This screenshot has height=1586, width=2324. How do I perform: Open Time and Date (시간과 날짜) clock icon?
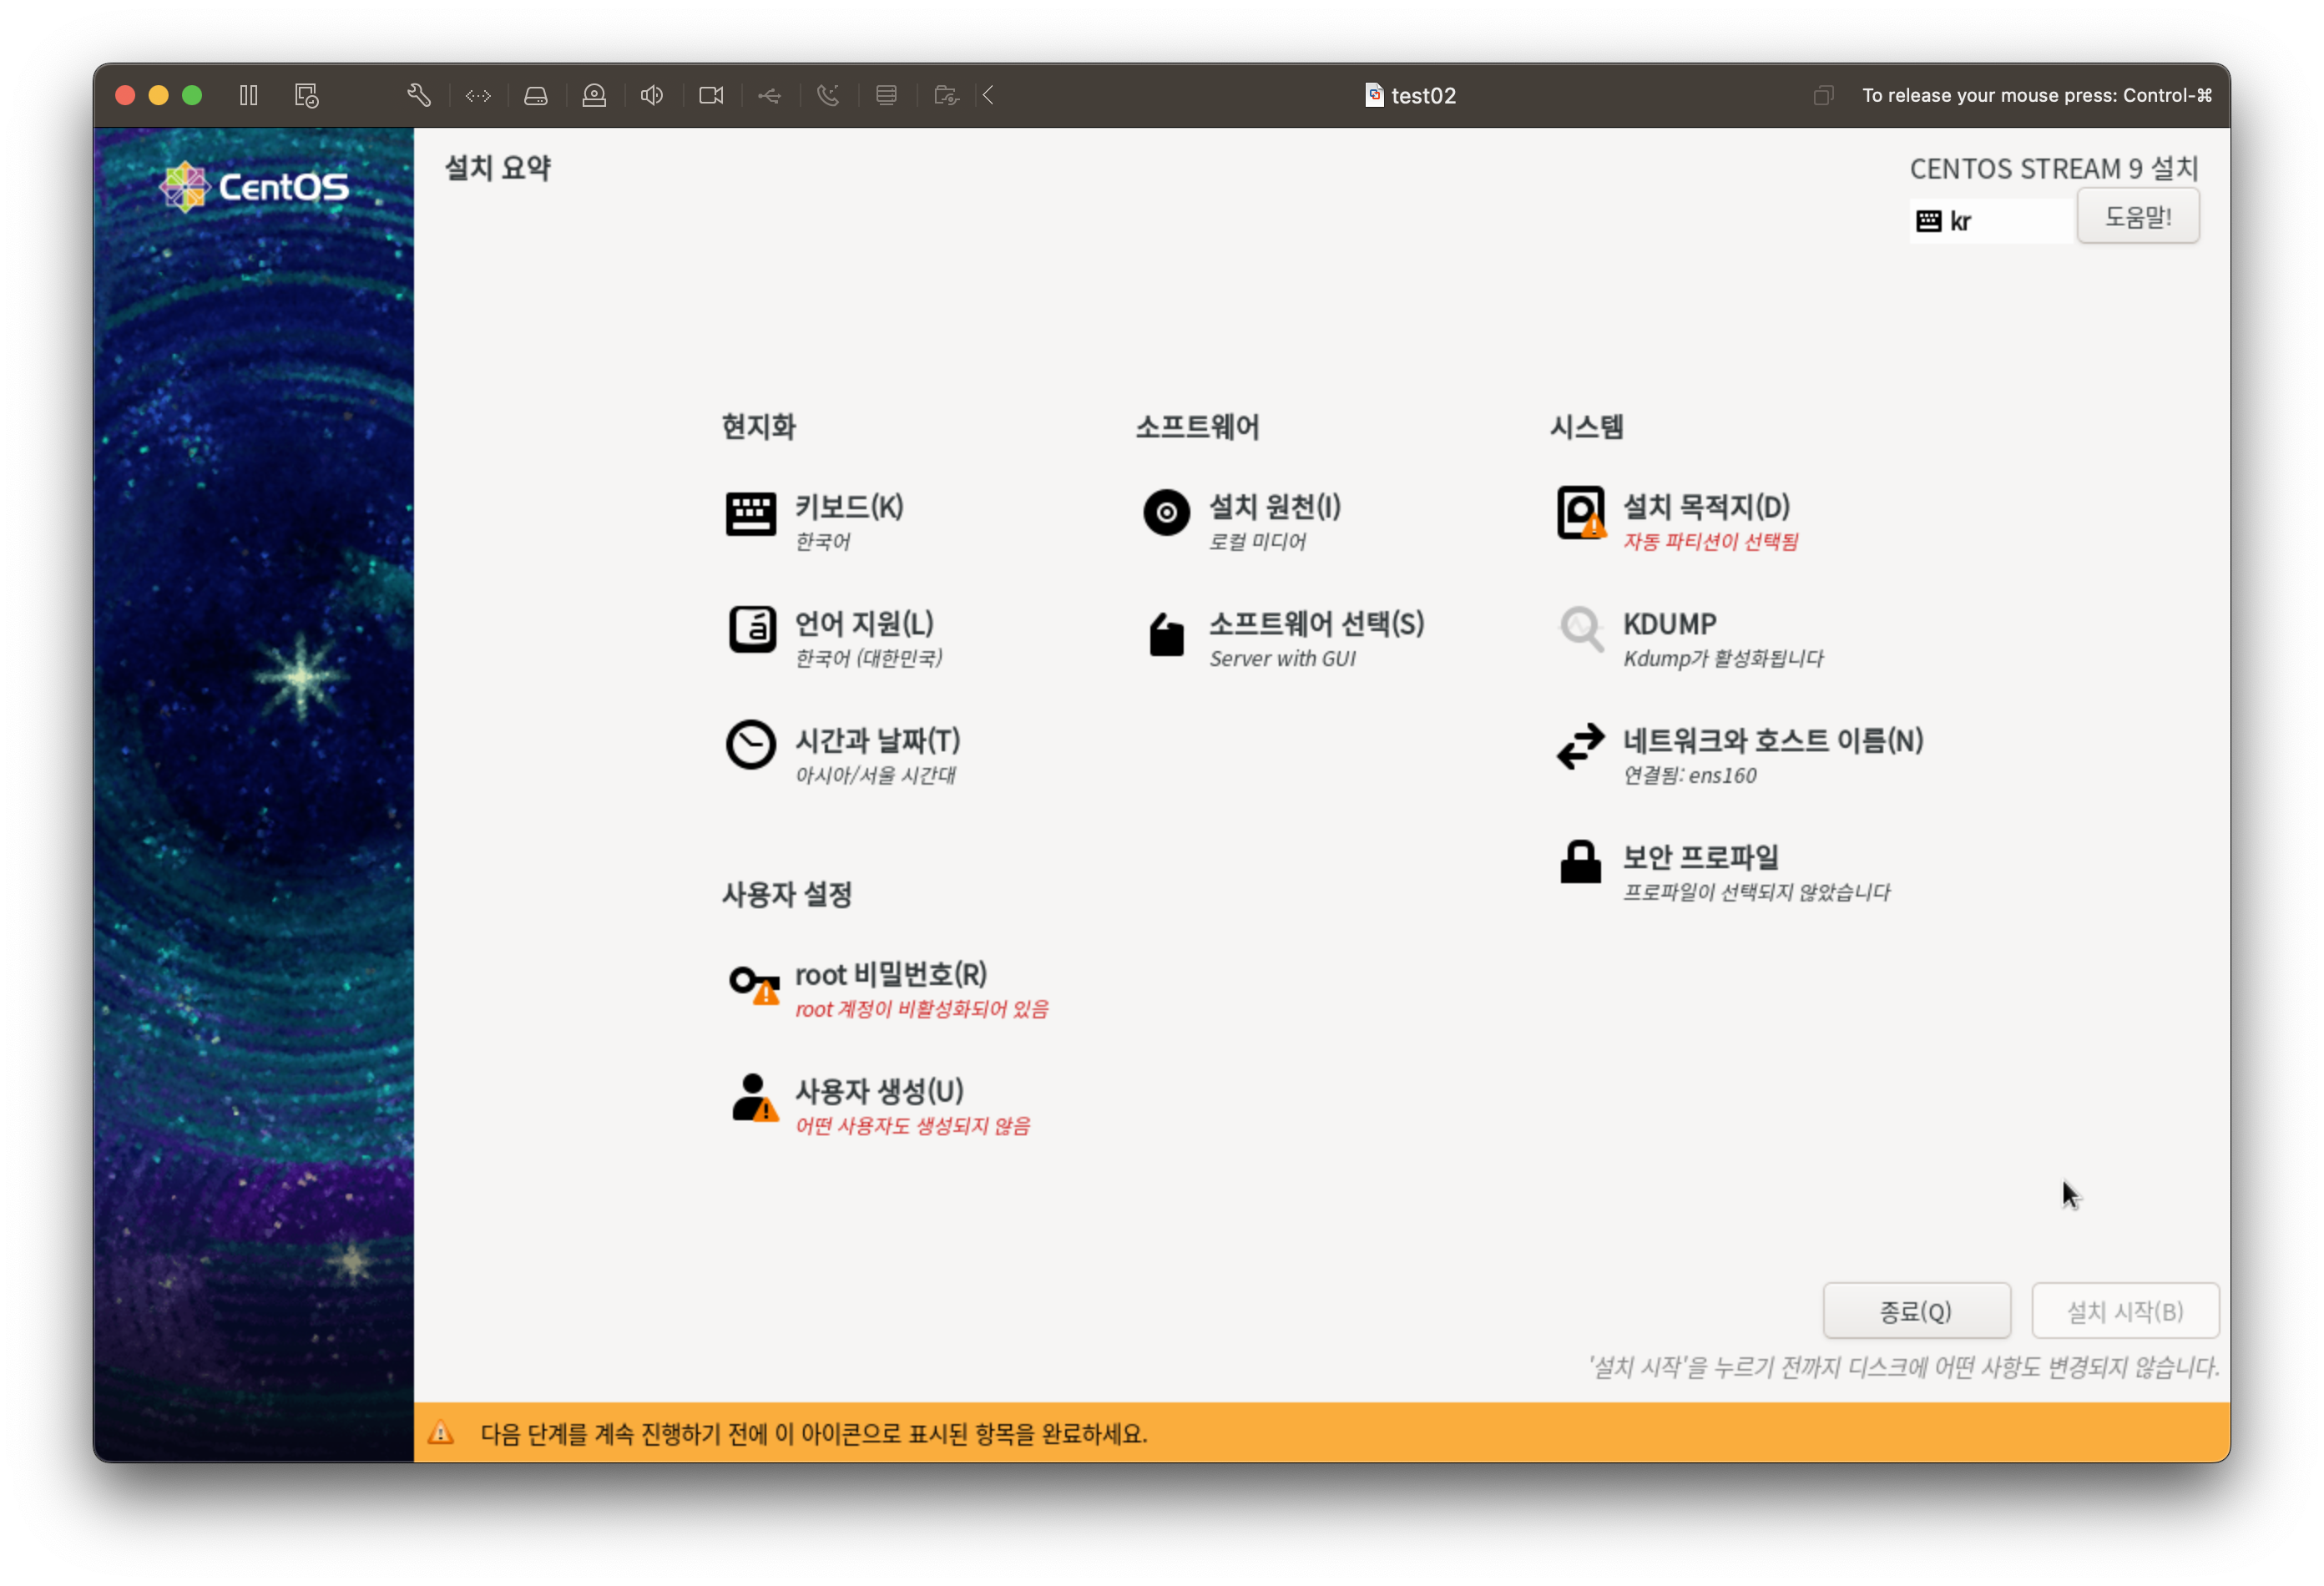coord(750,746)
